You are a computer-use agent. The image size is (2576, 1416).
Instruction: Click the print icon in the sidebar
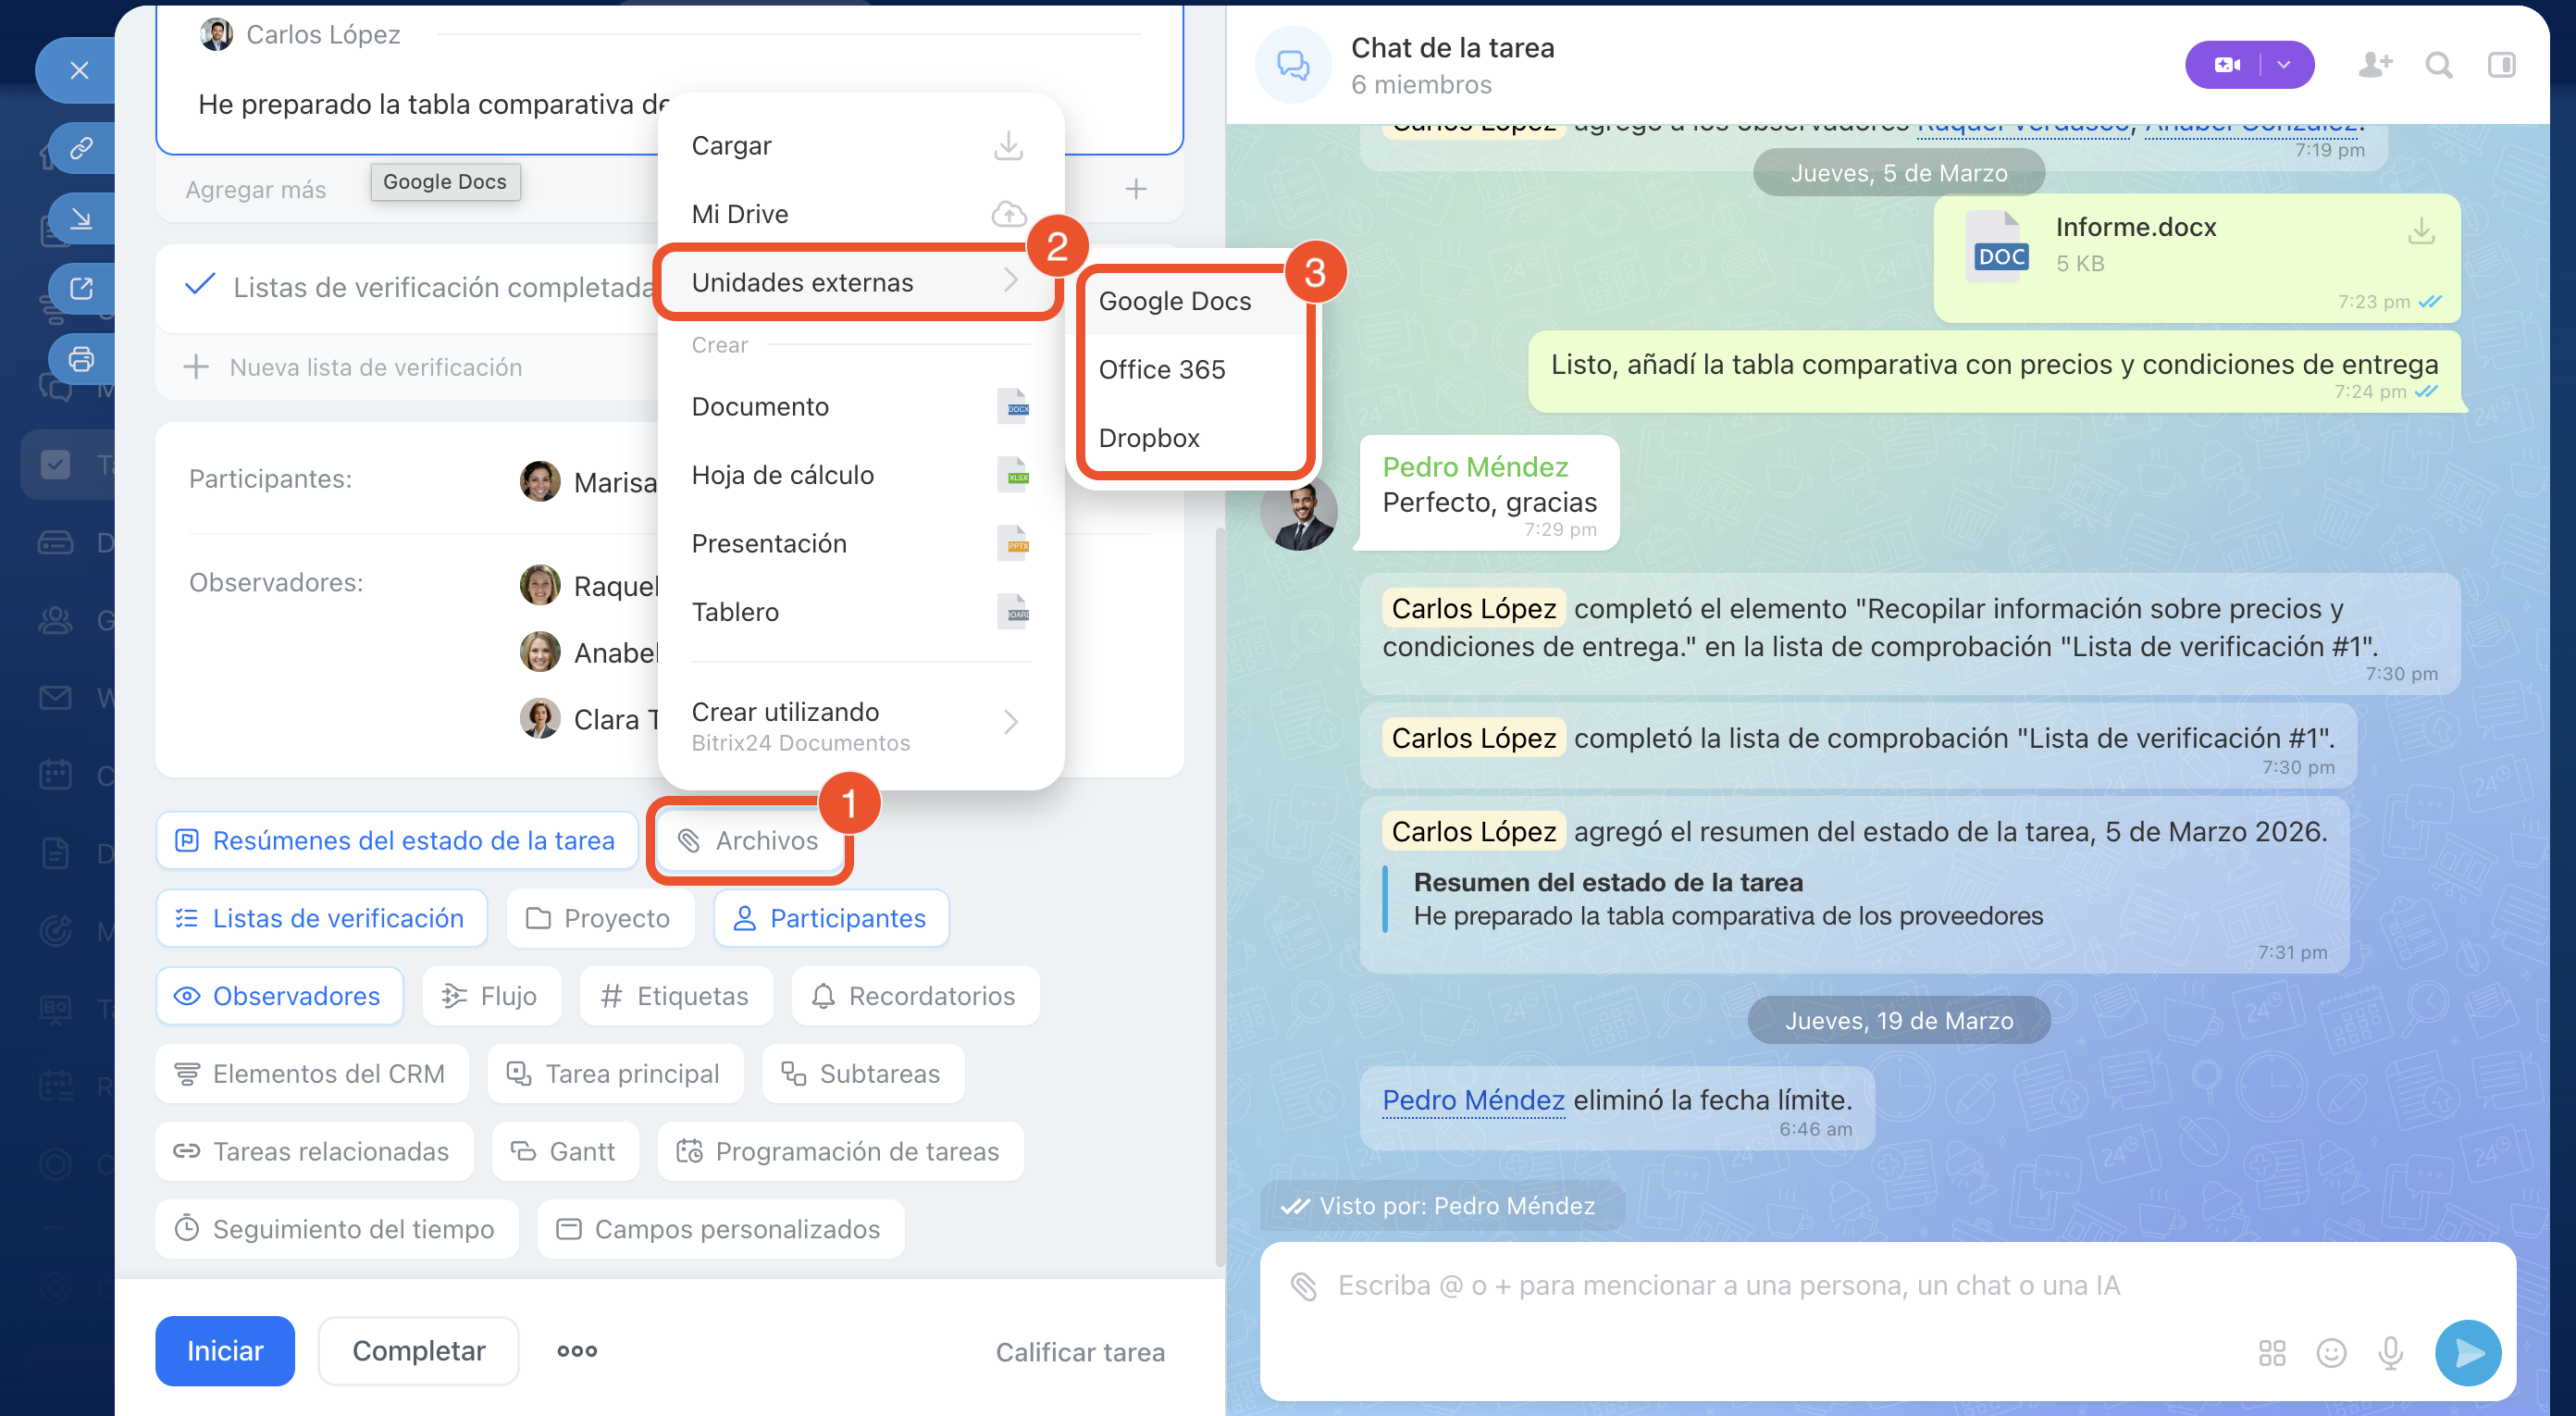tap(81, 358)
